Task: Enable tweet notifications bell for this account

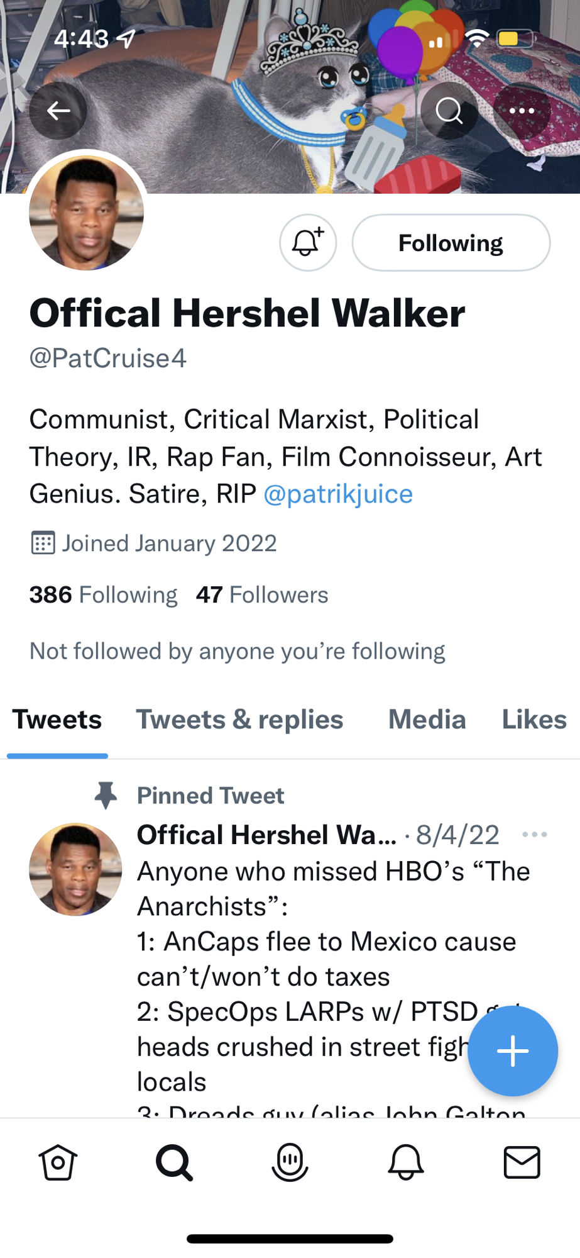Action: coord(307,243)
